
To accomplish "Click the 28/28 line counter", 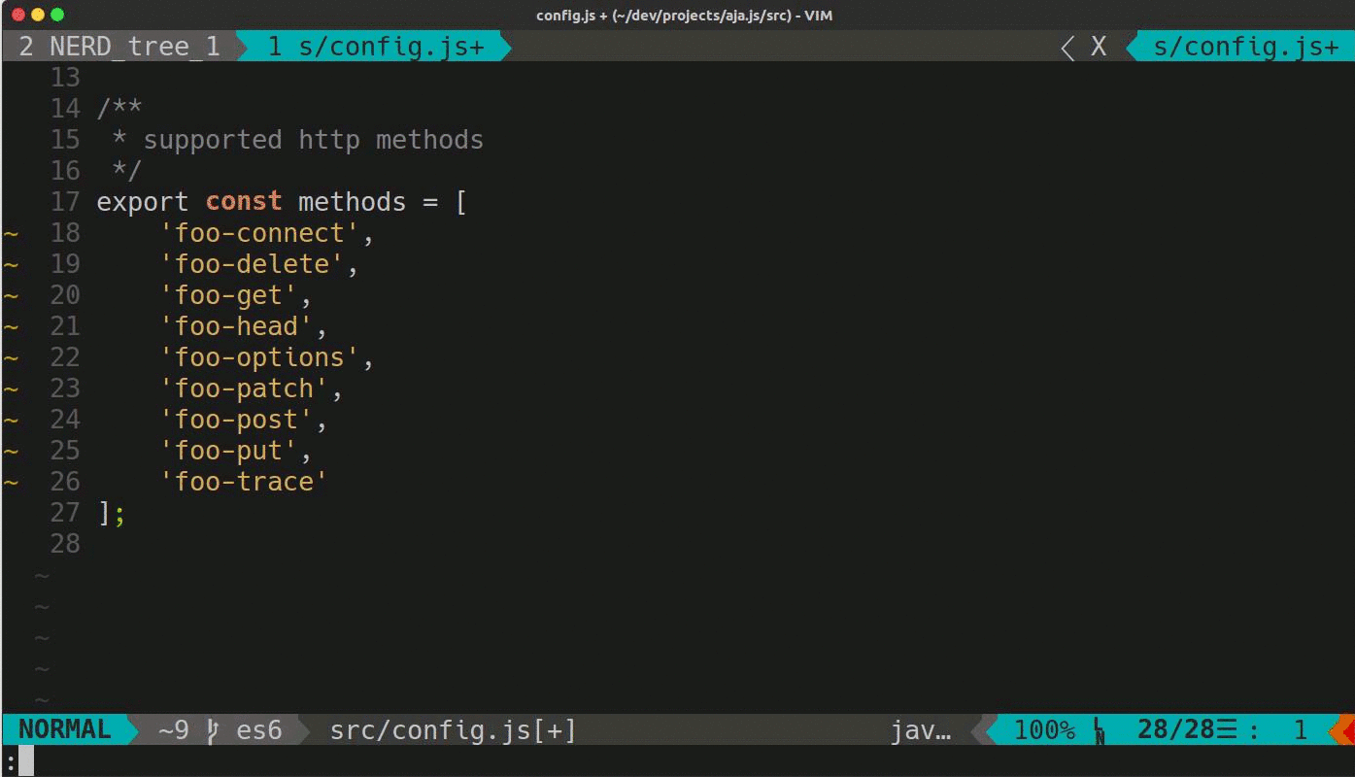I will 1175,729.
